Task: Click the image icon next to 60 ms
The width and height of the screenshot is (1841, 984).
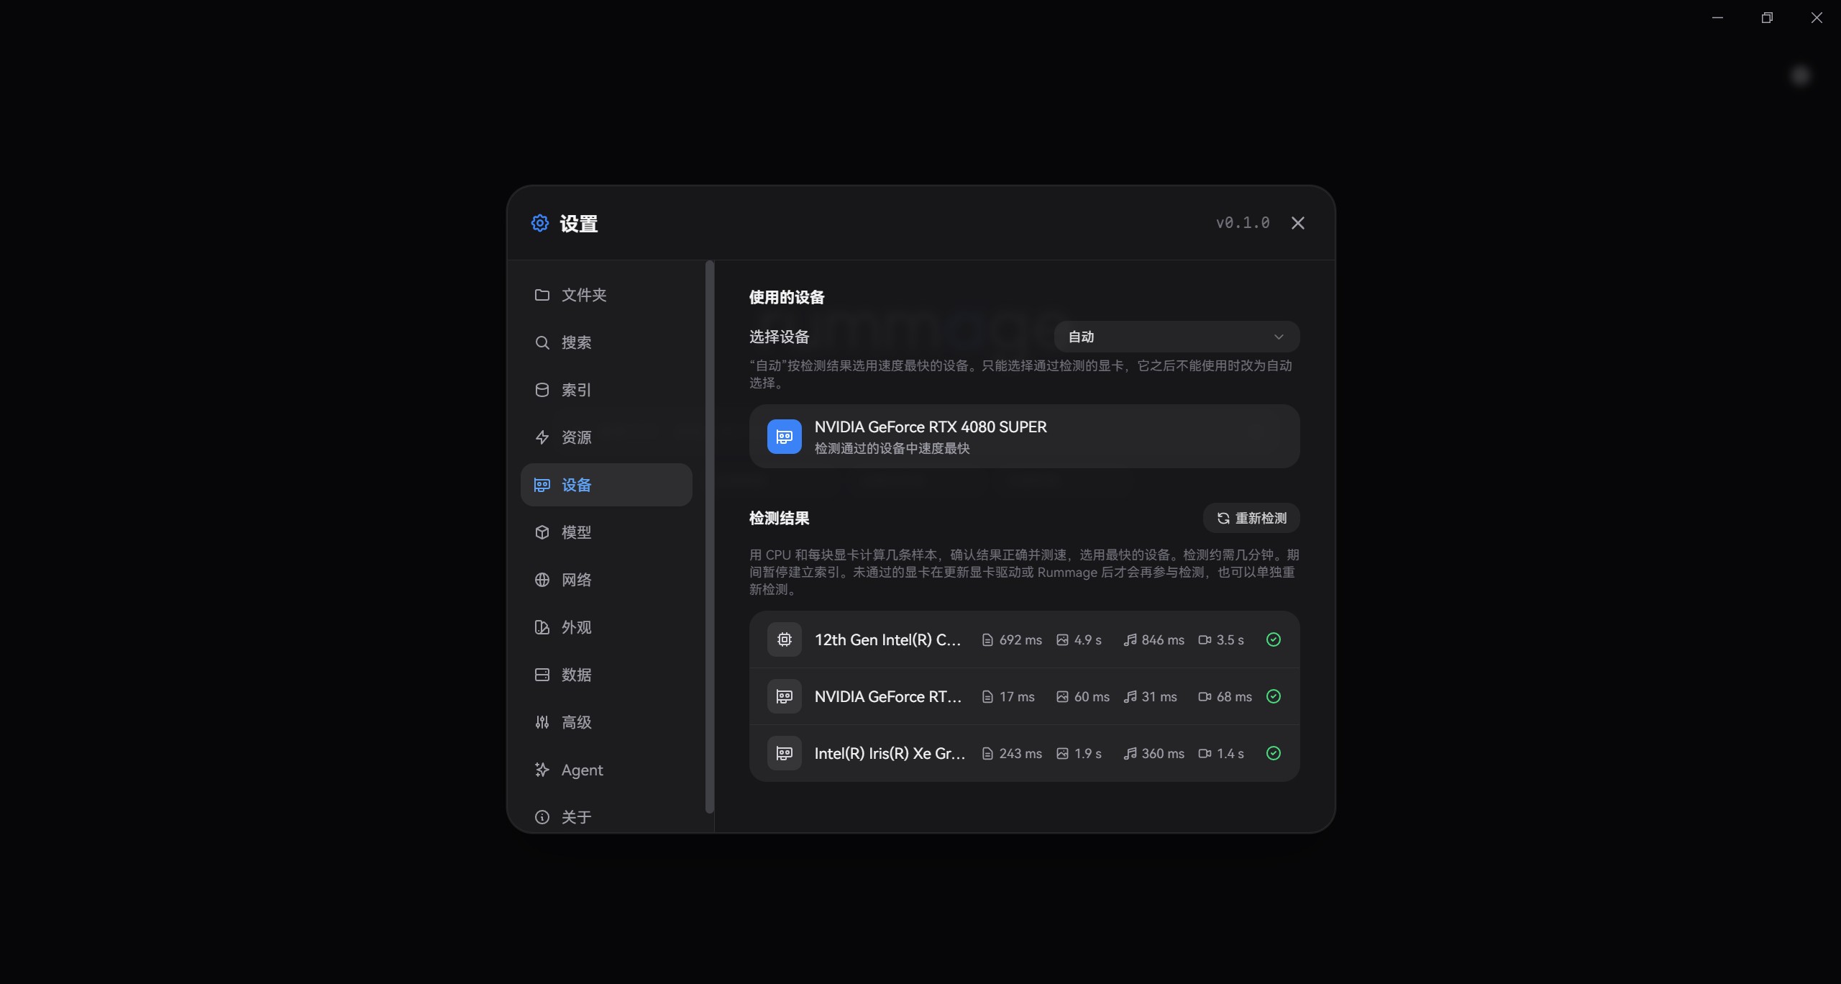Action: (1062, 696)
